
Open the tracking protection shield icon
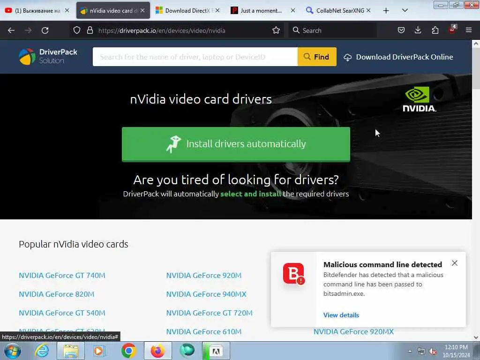pos(77,30)
